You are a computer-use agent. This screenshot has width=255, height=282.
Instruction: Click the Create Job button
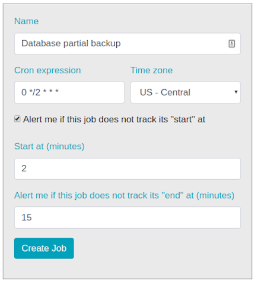(44, 248)
